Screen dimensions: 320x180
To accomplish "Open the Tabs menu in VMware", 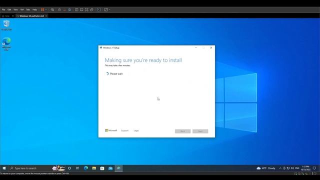I will click(28, 9).
